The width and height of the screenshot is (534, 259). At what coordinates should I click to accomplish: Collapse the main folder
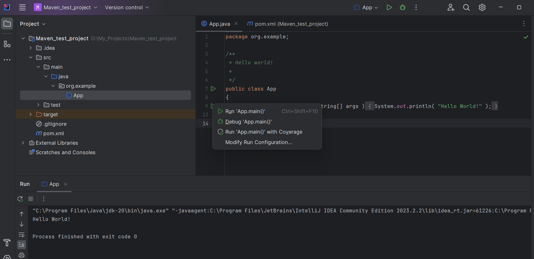(x=38, y=67)
